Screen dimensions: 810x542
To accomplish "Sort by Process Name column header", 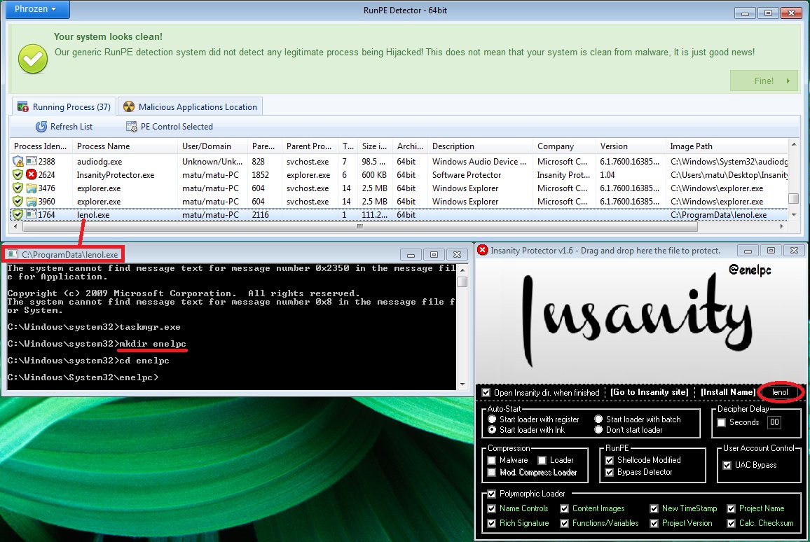I will point(125,146).
